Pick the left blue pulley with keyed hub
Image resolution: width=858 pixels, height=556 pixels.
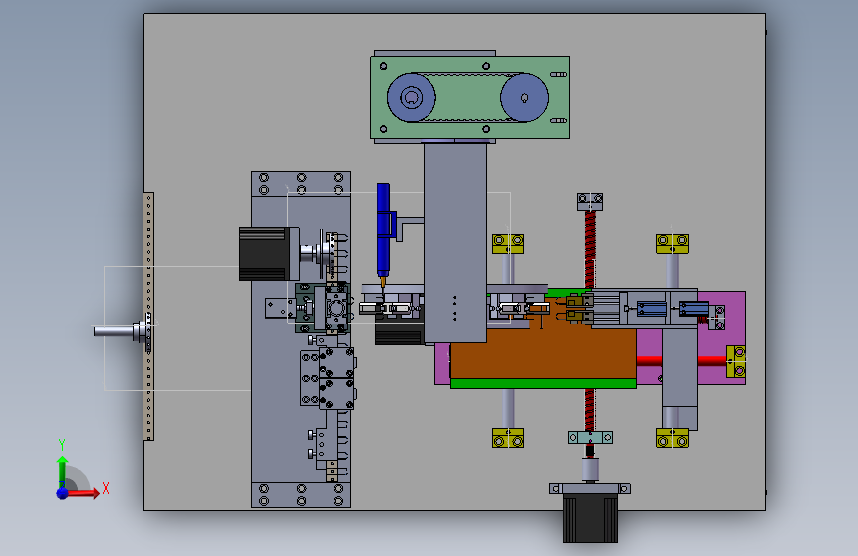[x=412, y=97]
